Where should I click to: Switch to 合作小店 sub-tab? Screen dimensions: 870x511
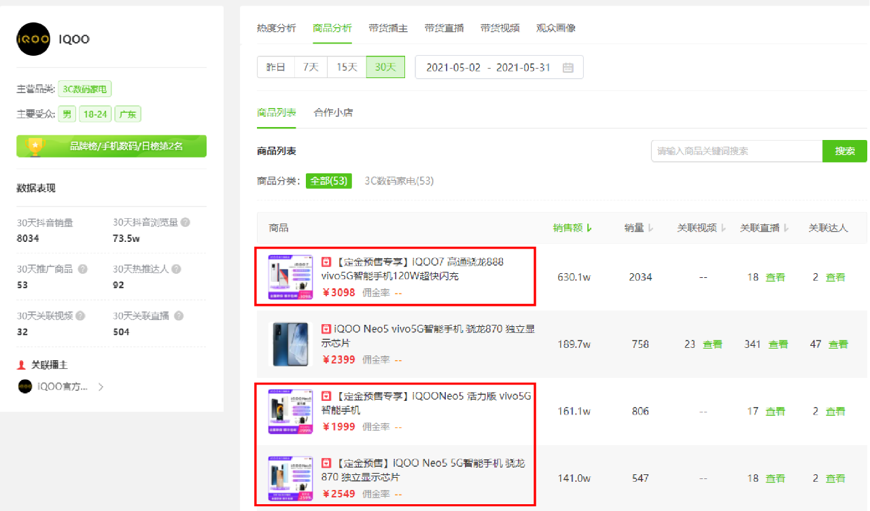[333, 112]
